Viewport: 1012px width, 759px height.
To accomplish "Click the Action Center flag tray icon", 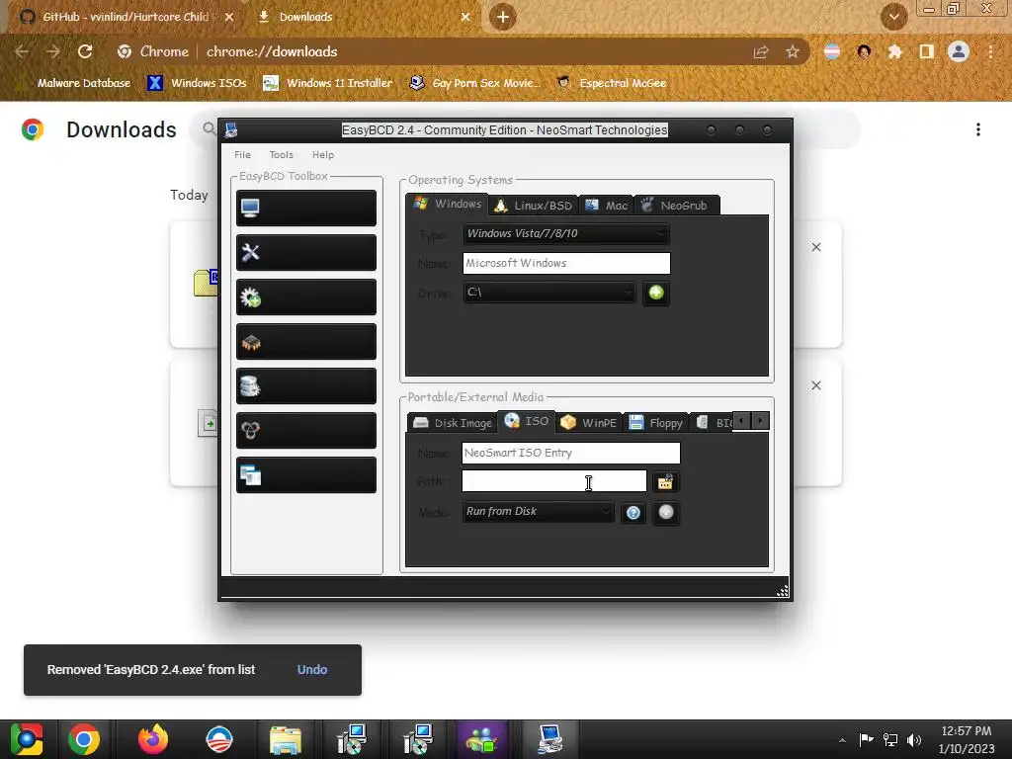I will tap(866, 739).
